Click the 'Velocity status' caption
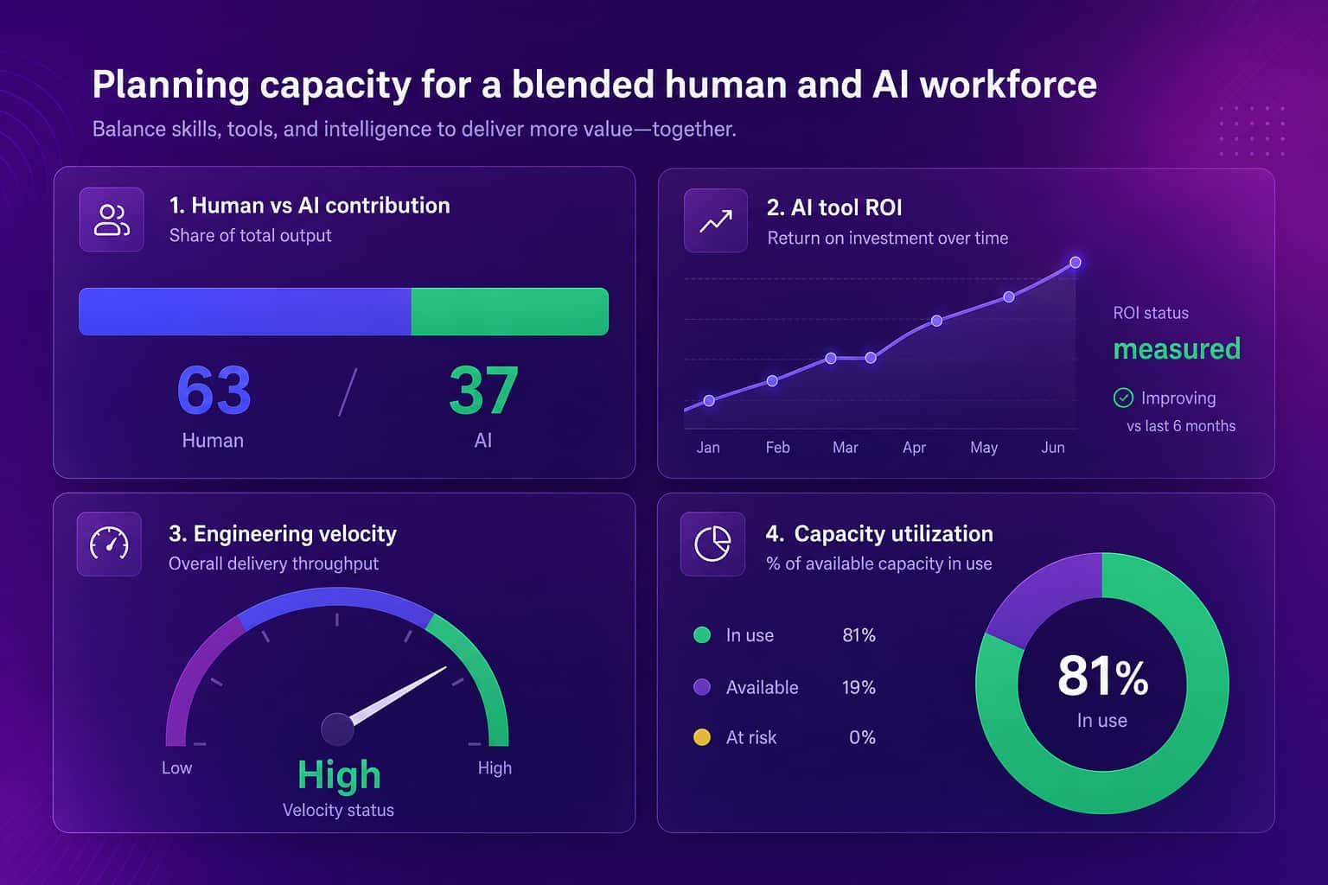 pyautogui.click(x=338, y=810)
